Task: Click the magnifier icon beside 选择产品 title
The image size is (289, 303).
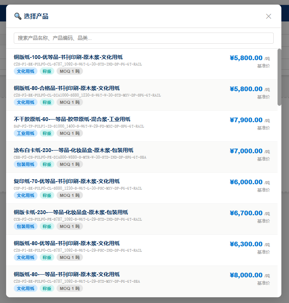Action: click(x=18, y=16)
